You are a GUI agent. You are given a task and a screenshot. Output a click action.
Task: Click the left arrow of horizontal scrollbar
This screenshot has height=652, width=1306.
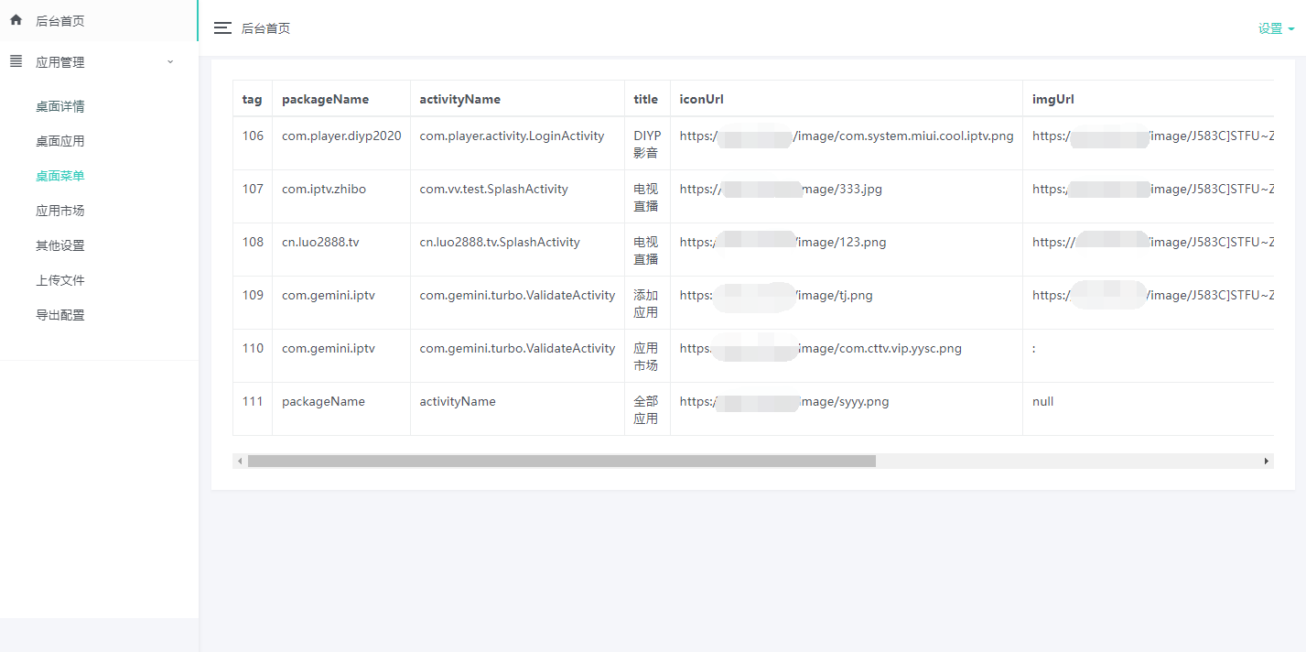(x=240, y=462)
